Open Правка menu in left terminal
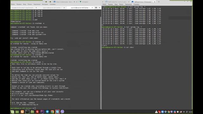 click(19, 4)
